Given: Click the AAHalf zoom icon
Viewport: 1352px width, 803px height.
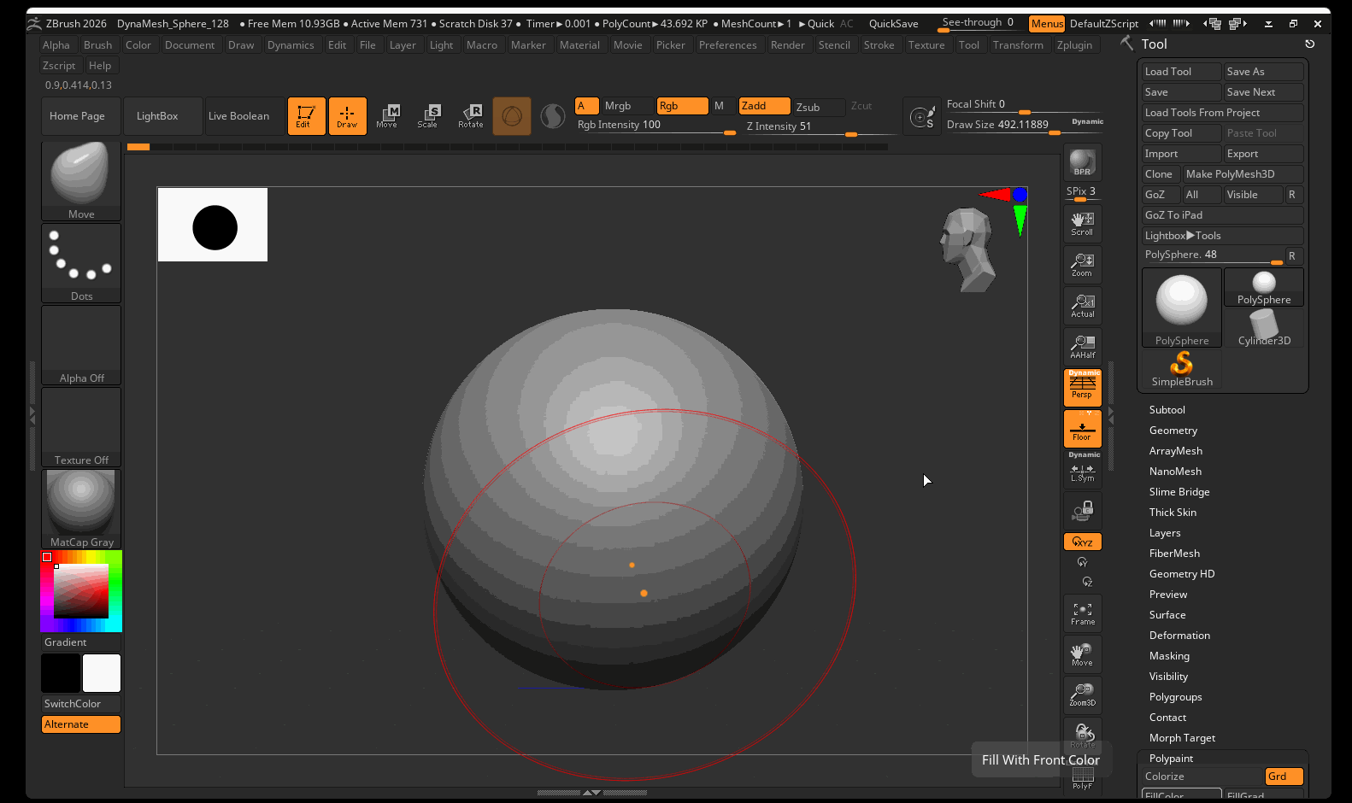Looking at the screenshot, I should tap(1082, 347).
